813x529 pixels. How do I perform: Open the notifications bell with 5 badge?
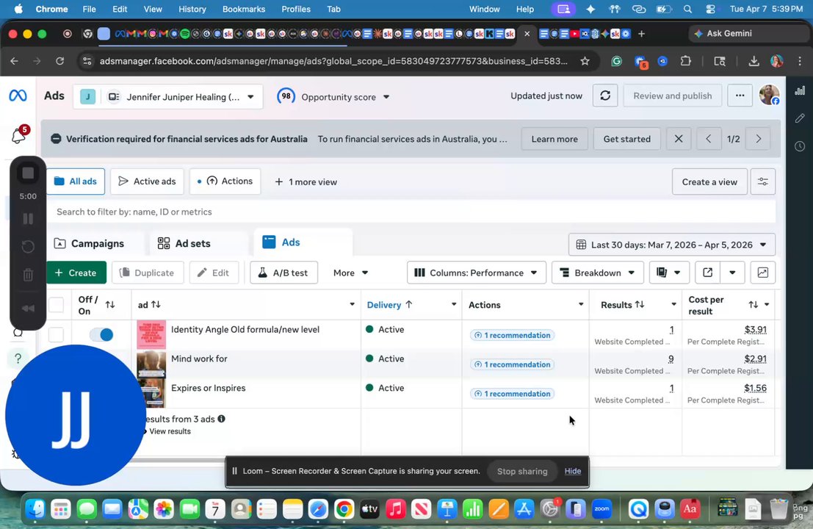(x=19, y=135)
